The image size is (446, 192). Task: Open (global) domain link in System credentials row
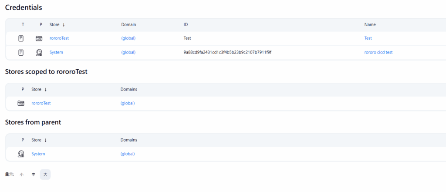pyautogui.click(x=128, y=53)
